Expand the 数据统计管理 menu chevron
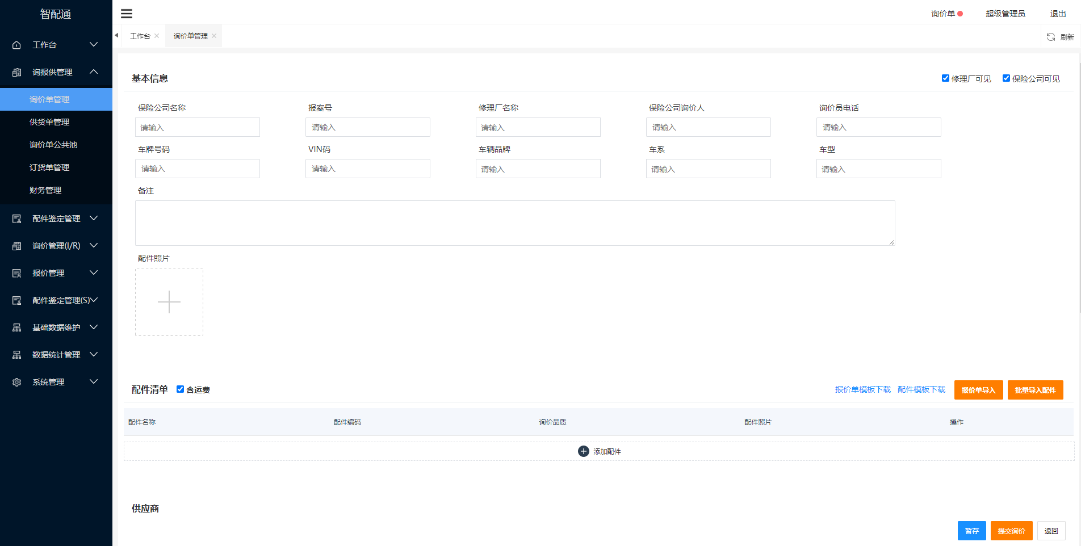This screenshot has height=546, width=1081. pos(94,354)
